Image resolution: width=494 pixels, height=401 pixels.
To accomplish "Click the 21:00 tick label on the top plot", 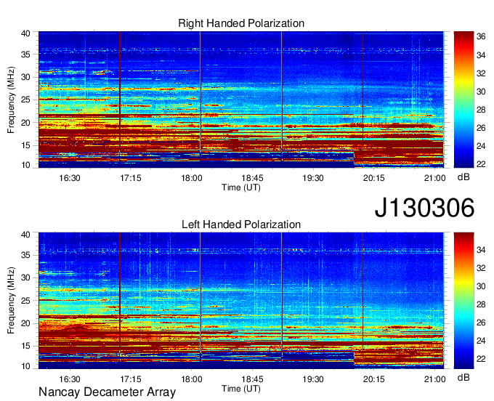I will coord(434,178).
